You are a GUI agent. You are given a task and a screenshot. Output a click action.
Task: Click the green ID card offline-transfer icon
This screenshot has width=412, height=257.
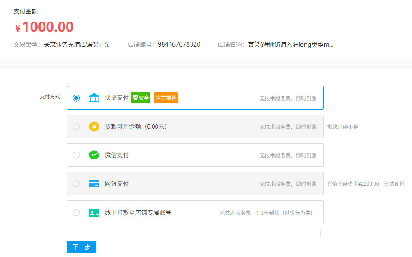pos(94,213)
